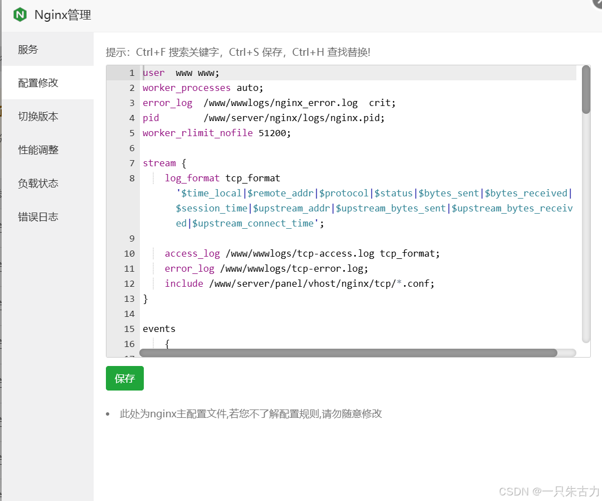Click the editor vertical scrollbar thumb
This screenshot has width=602, height=501.
[x=585, y=89]
